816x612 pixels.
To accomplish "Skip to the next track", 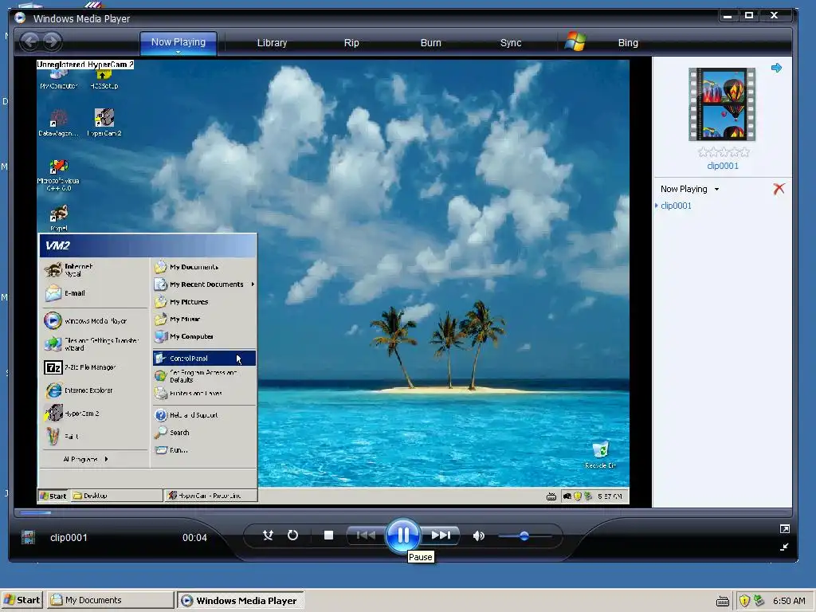I will 440,535.
